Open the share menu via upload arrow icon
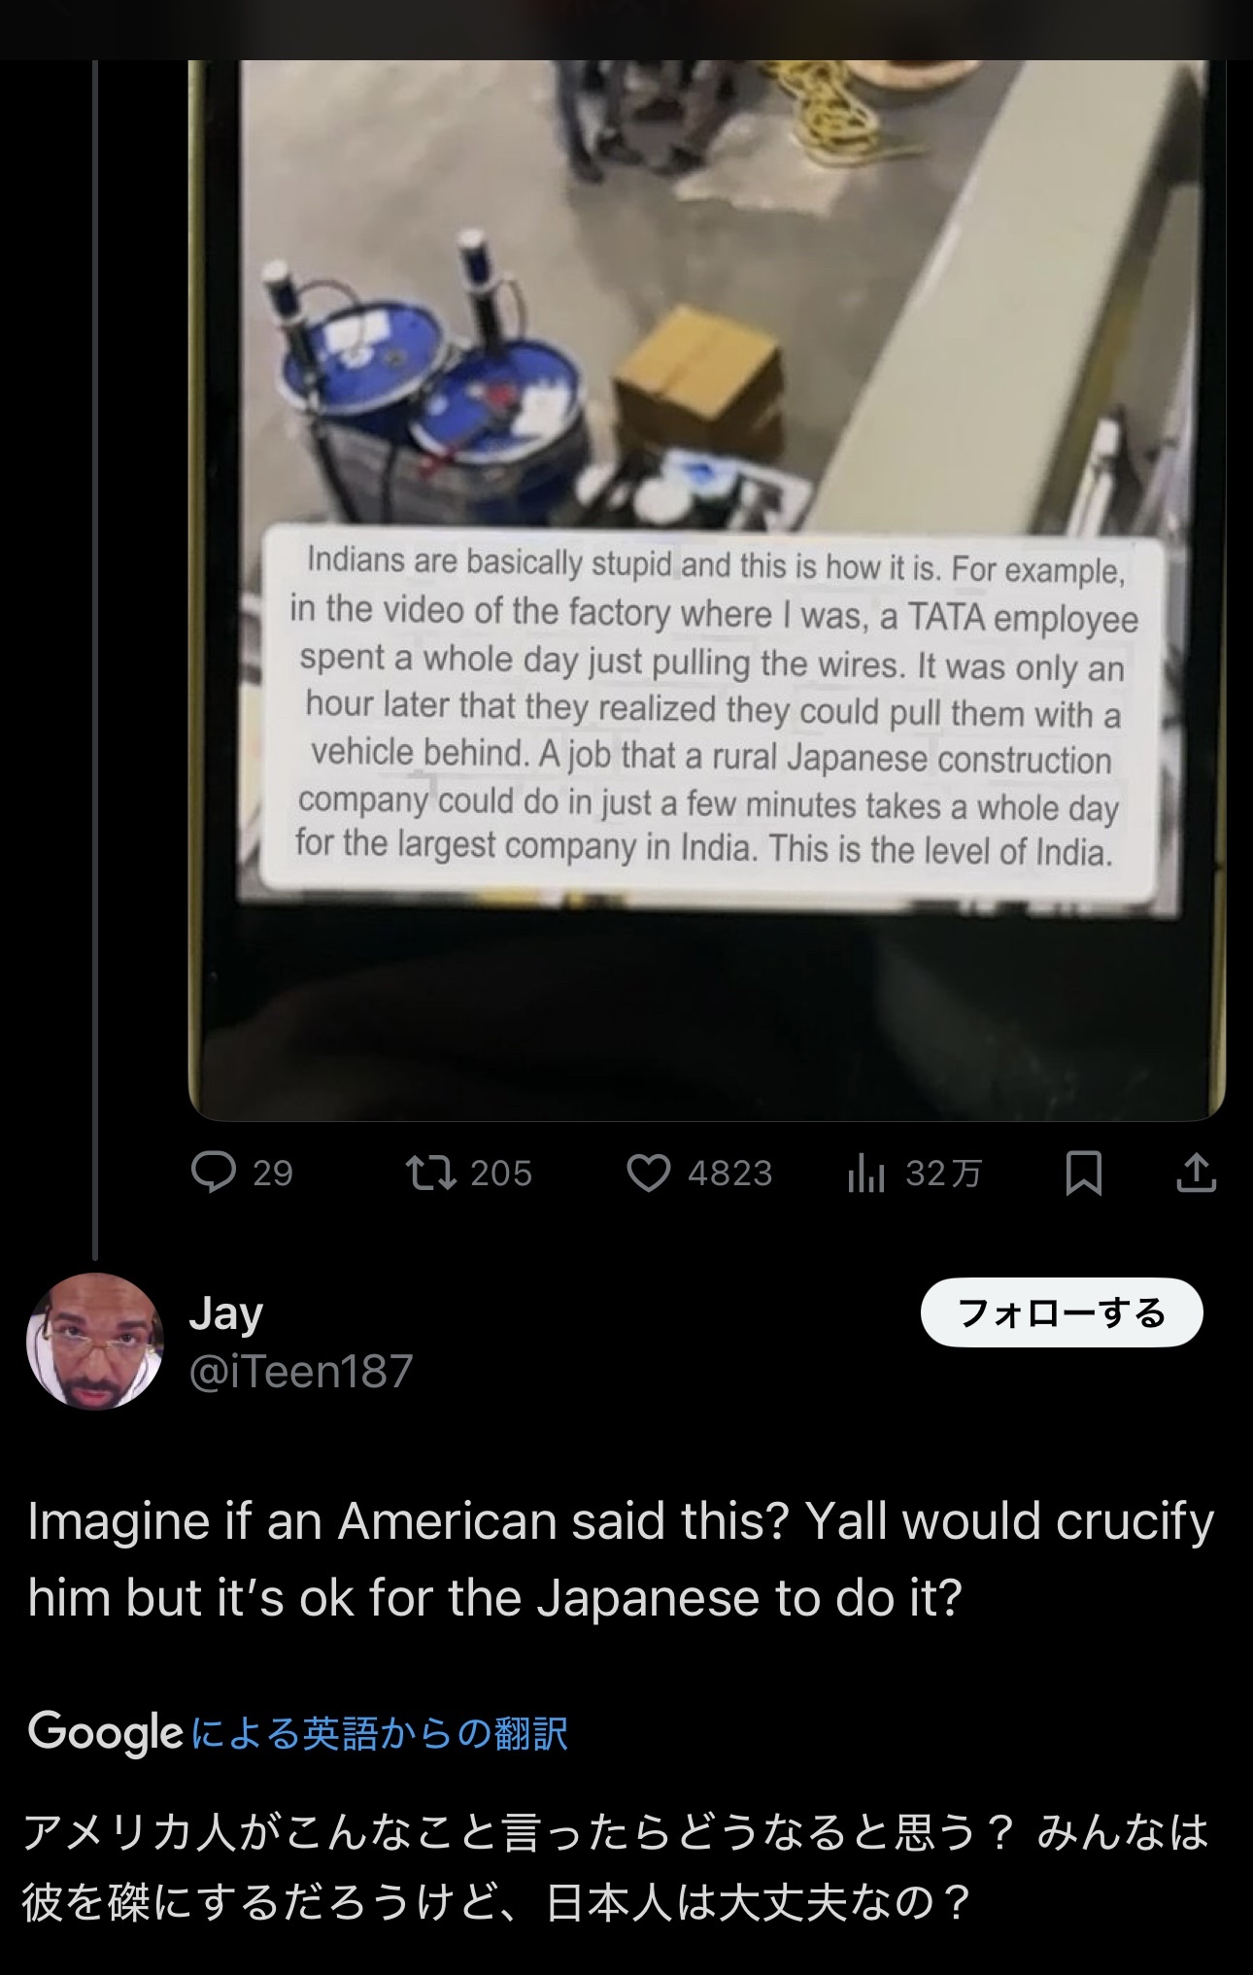 tap(1196, 1172)
